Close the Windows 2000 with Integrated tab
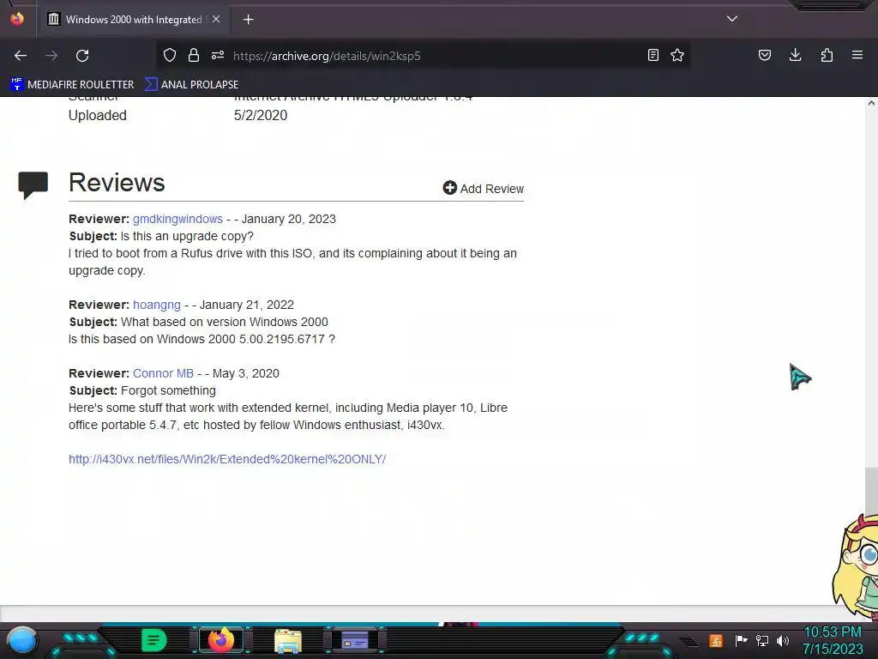The image size is (878, 659). click(x=216, y=19)
